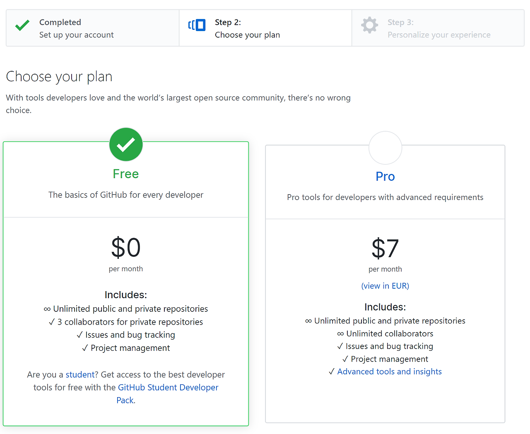This screenshot has width=530, height=434.
Task: Click the Free plan title
Action: (126, 174)
